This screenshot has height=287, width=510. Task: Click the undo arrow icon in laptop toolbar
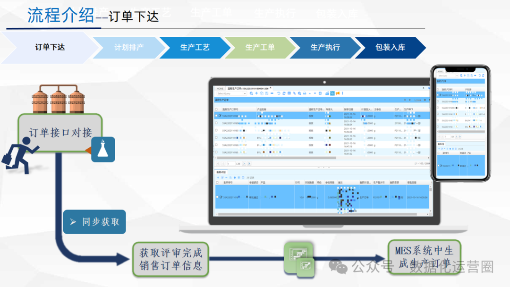[x=279, y=93]
